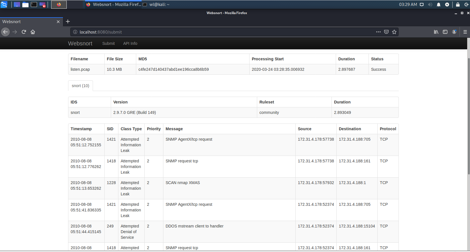Select the listen.pcap filename cell

[86, 69]
